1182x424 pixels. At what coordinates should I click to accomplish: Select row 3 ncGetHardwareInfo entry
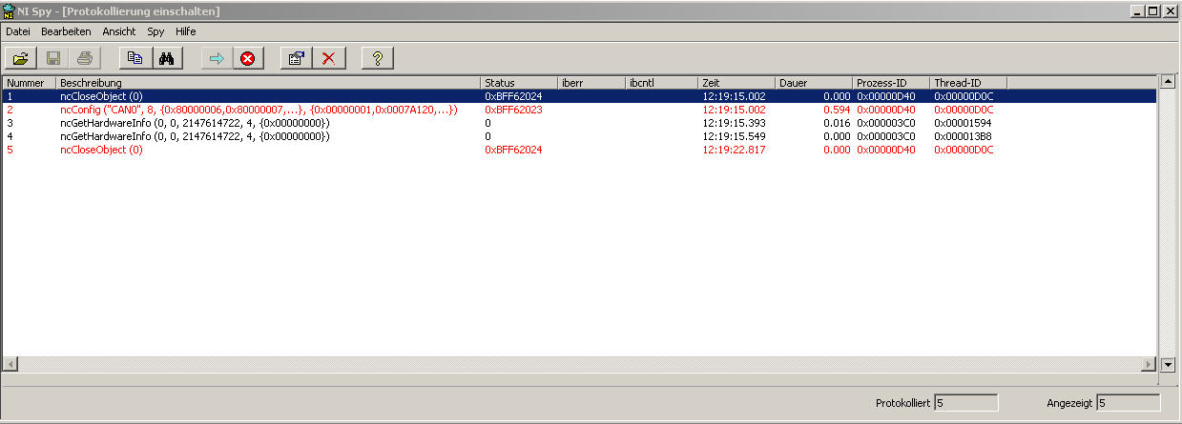click(579, 123)
